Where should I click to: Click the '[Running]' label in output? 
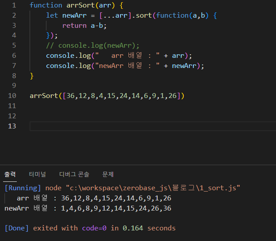(23, 188)
